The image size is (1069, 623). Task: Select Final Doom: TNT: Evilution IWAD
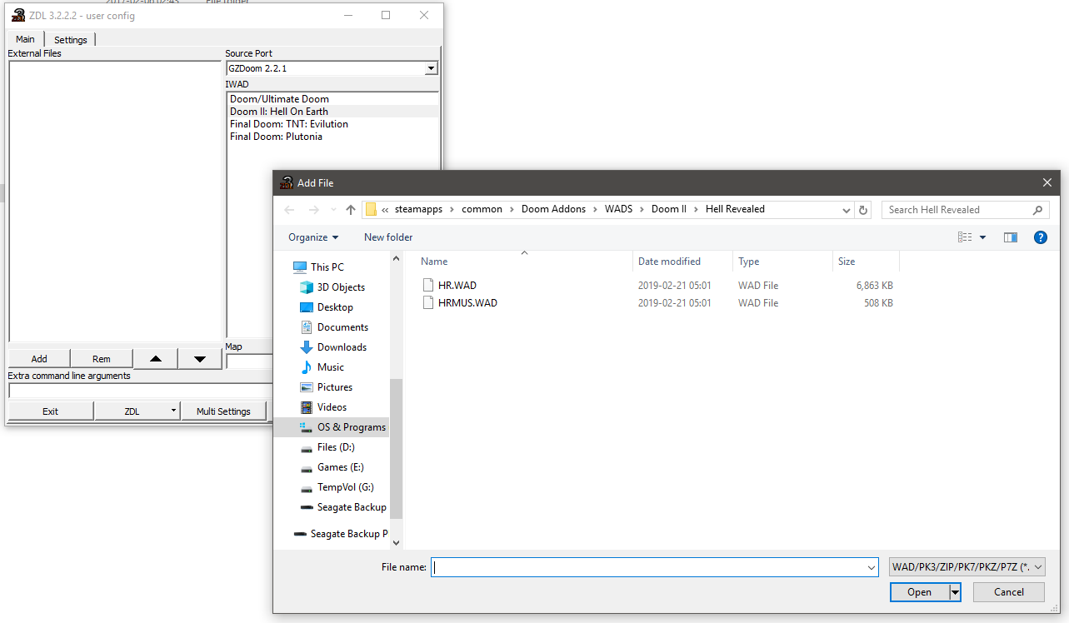(x=332, y=124)
